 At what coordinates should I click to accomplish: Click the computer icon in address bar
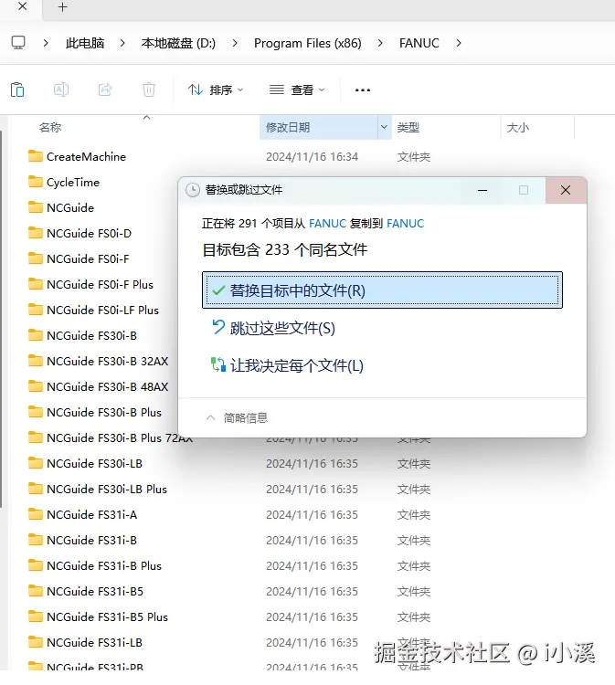pyautogui.click(x=18, y=43)
